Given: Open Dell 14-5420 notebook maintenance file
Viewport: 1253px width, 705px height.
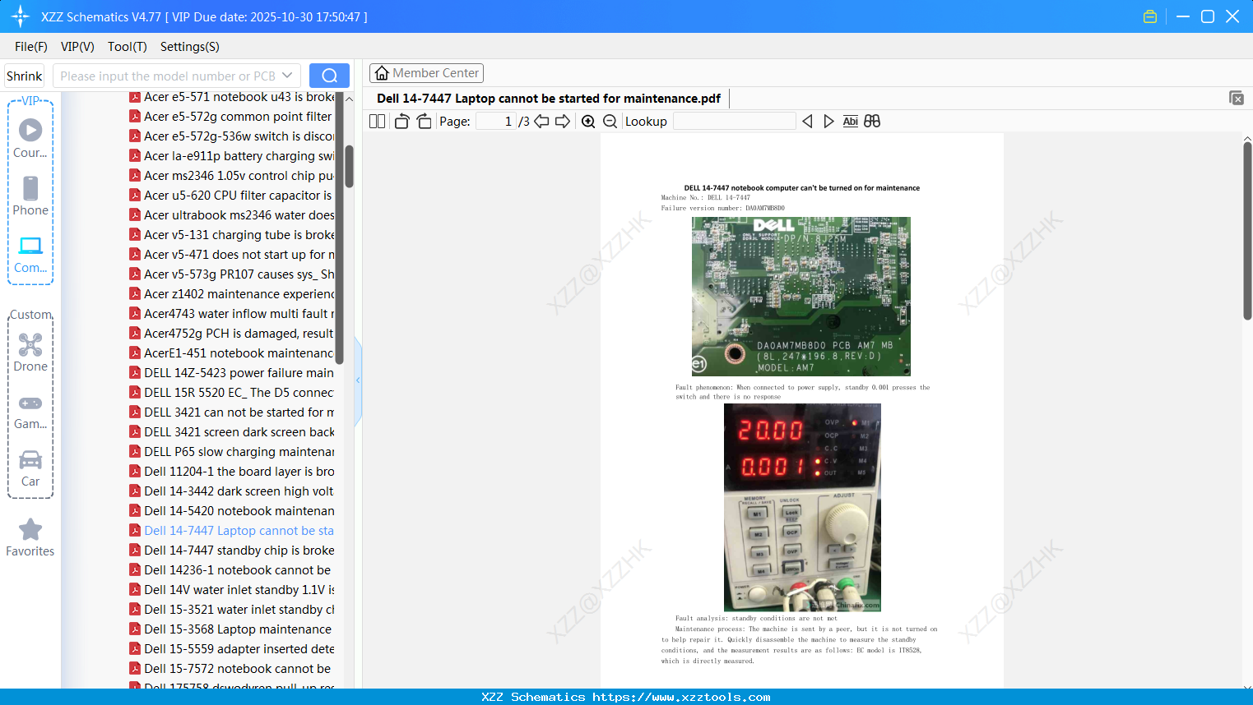Looking at the screenshot, I should pos(231,511).
